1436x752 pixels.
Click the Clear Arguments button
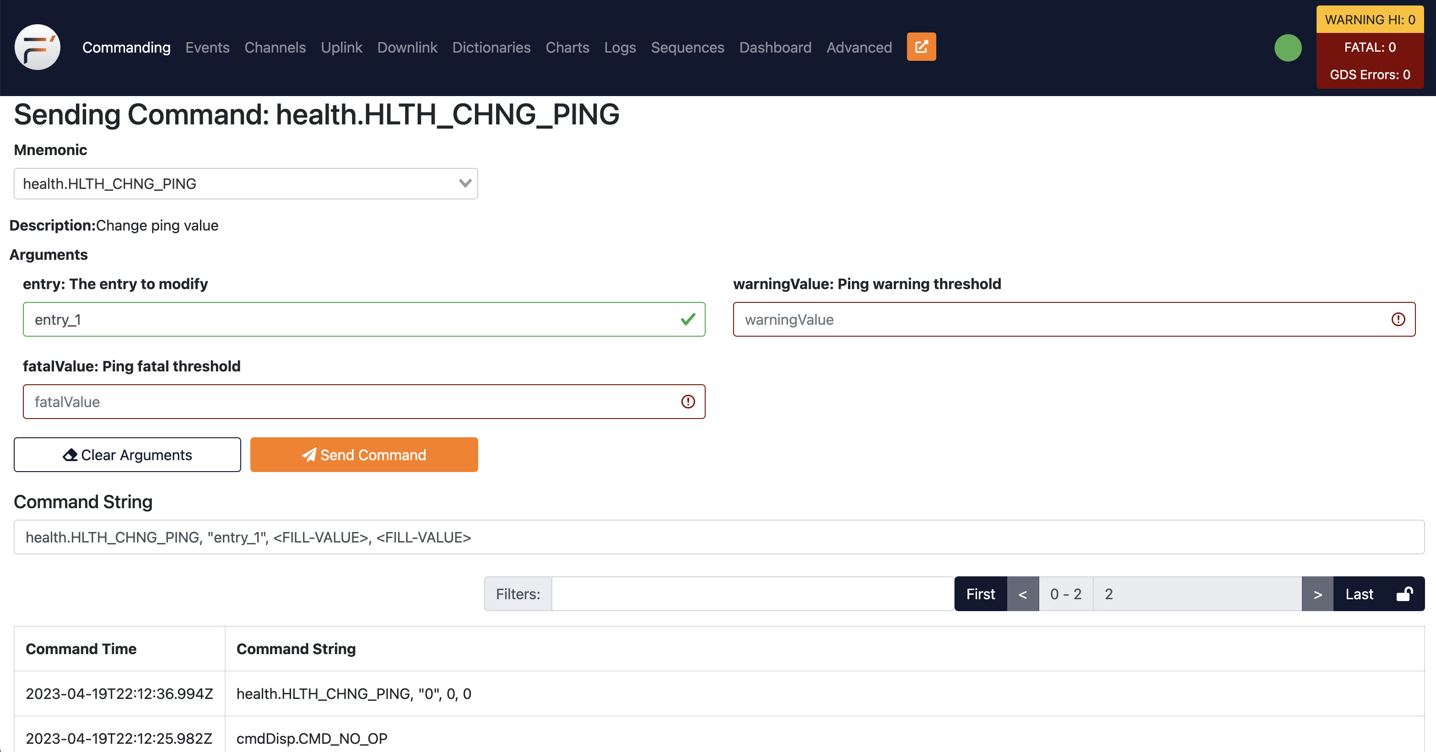point(128,455)
